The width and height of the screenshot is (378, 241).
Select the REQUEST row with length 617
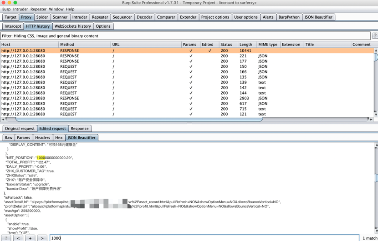click(187, 104)
